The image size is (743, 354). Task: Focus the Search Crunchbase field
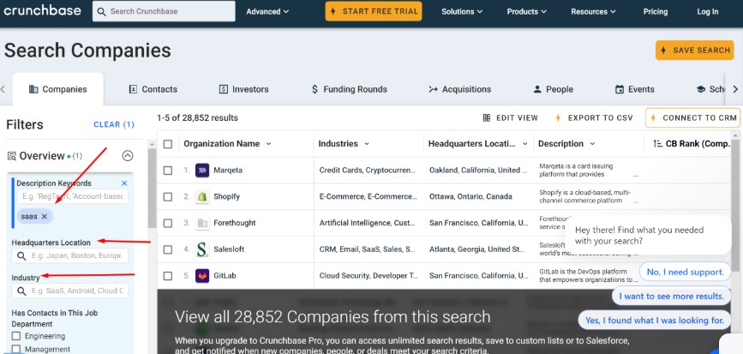click(164, 11)
